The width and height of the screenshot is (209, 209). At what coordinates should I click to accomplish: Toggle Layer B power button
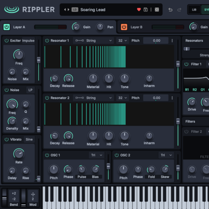pos(124,27)
